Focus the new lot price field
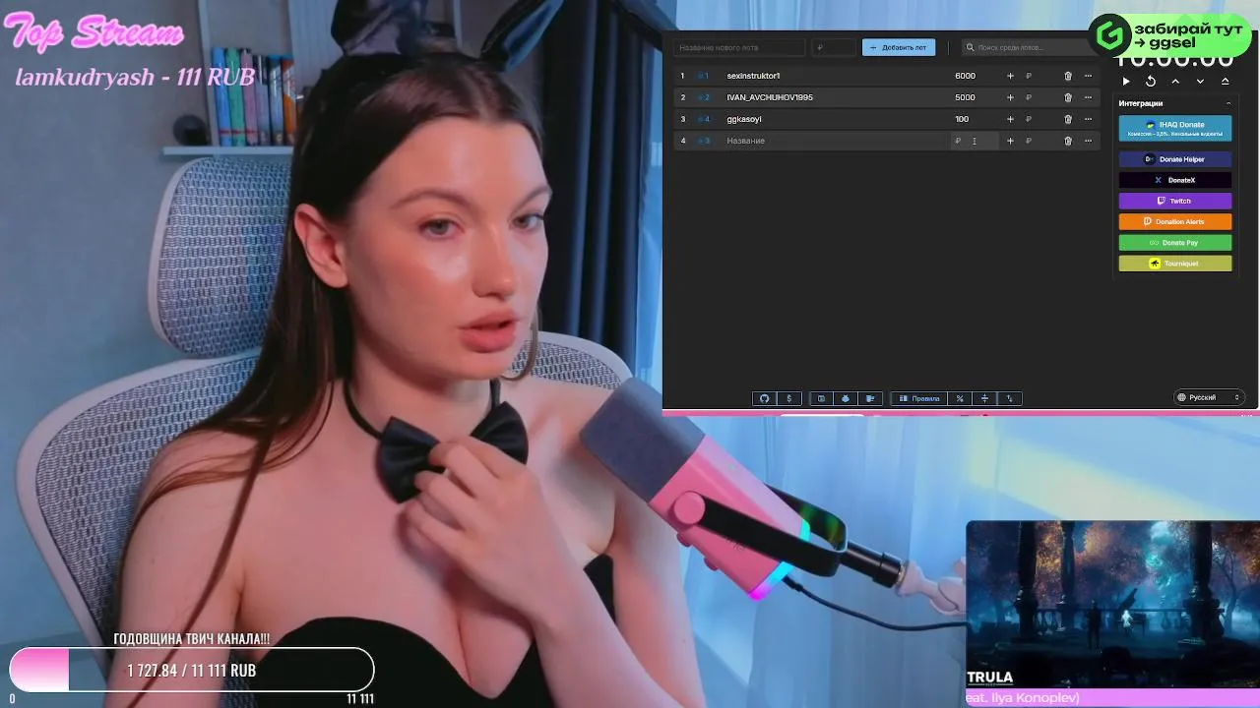The height and width of the screenshot is (708, 1260). tap(835, 47)
